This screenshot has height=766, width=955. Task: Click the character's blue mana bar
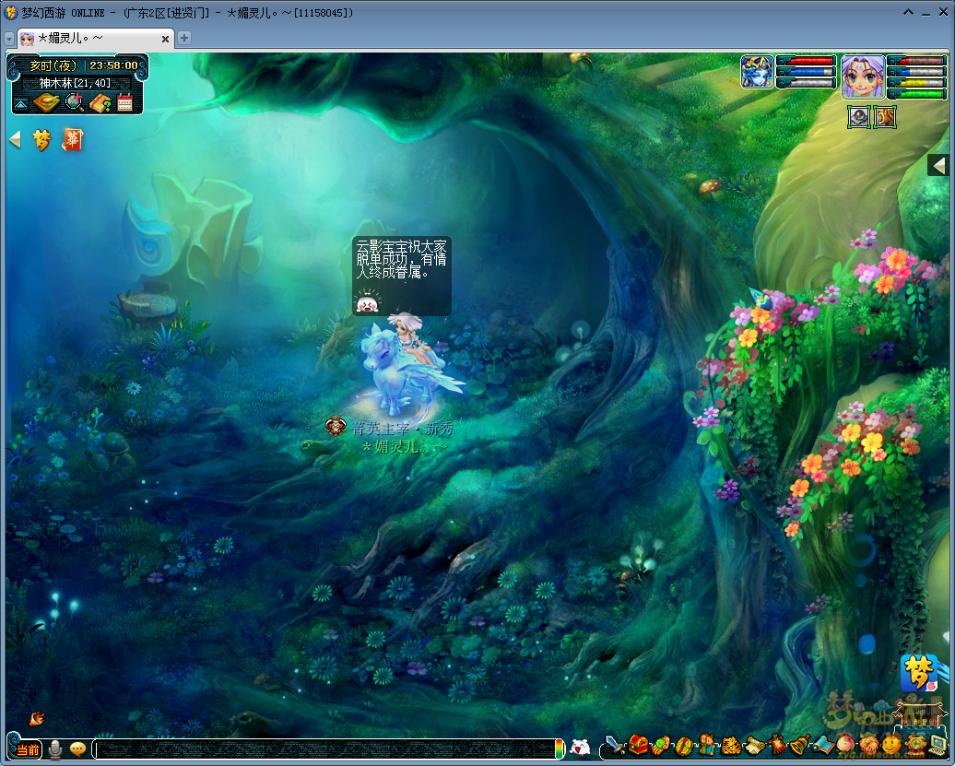click(x=916, y=72)
